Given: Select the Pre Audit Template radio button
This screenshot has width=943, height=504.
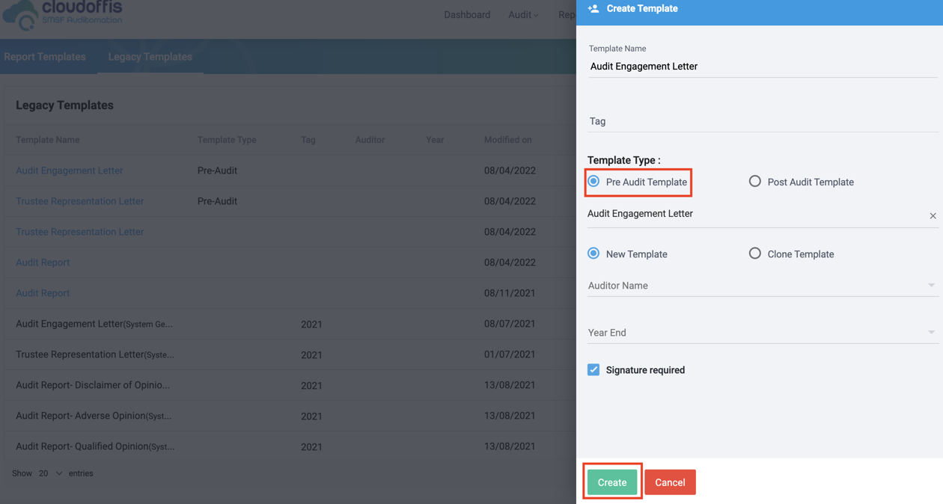Looking at the screenshot, I should (x=593, y=180).
